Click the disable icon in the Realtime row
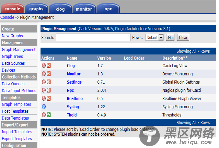Image resolution: width=219 pixels, height=148 pixels. point(49,98)
